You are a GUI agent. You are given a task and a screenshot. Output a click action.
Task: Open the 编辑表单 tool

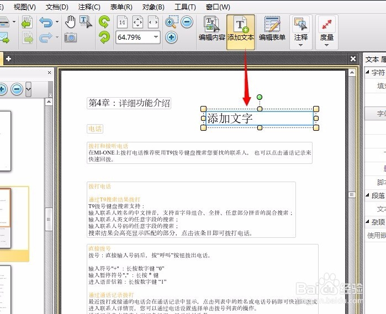tap(272, 29)
